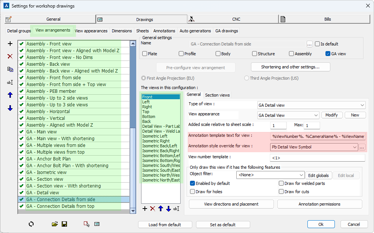Uncheck the 'GA view' checkbox
Screen dimensions: 374x233
(328, 54)
